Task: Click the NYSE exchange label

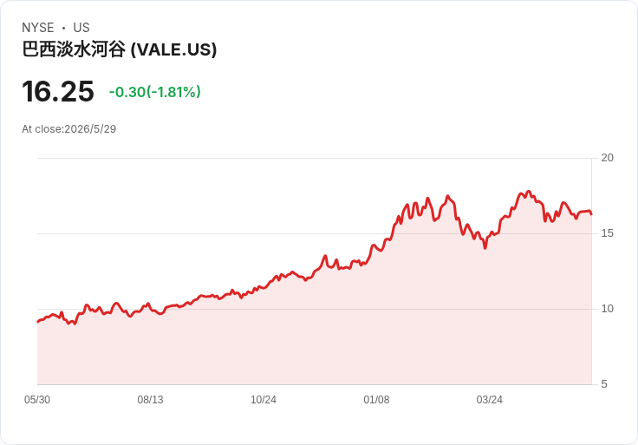Action: click(38, 28)
